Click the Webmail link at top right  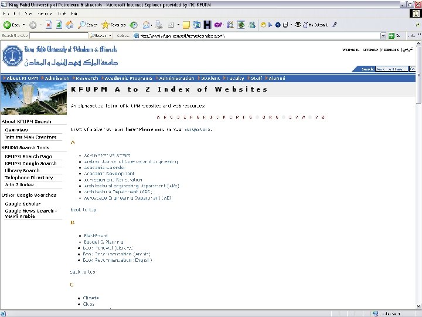tap(350, 50)
